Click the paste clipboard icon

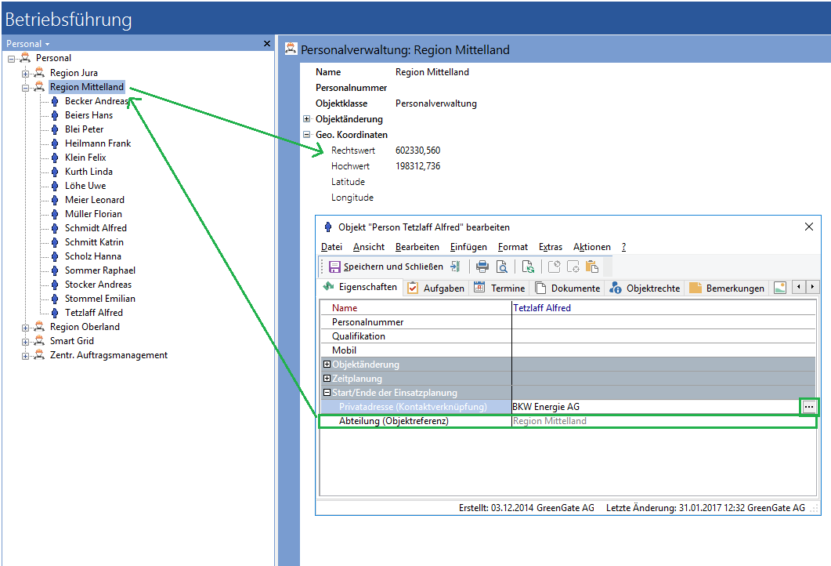click(x=592, y=267)
